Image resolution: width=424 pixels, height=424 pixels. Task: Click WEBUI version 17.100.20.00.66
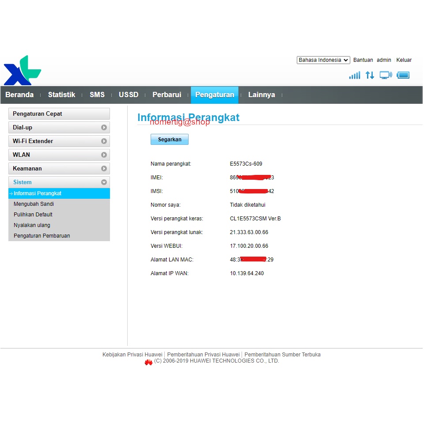click(249, 246)
